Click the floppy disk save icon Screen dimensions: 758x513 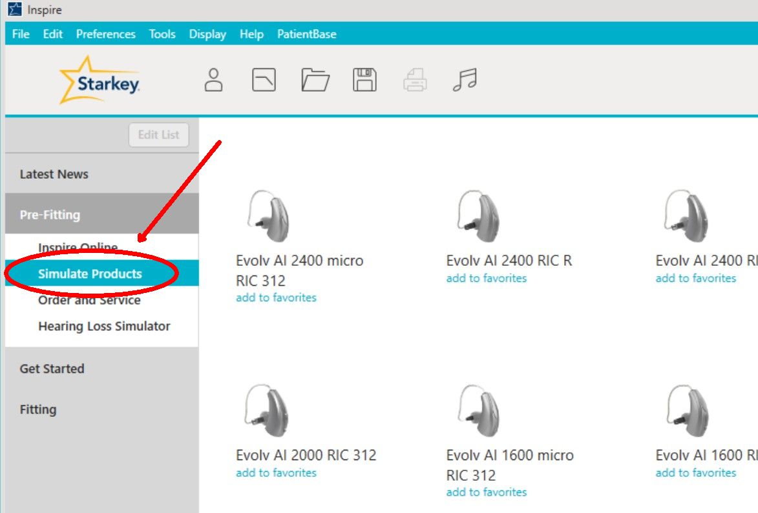(x=364, y=79)
